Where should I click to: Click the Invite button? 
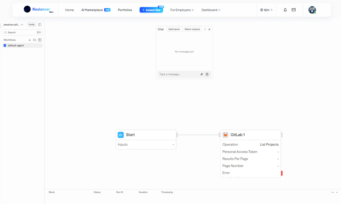click(x=32, y=24)
